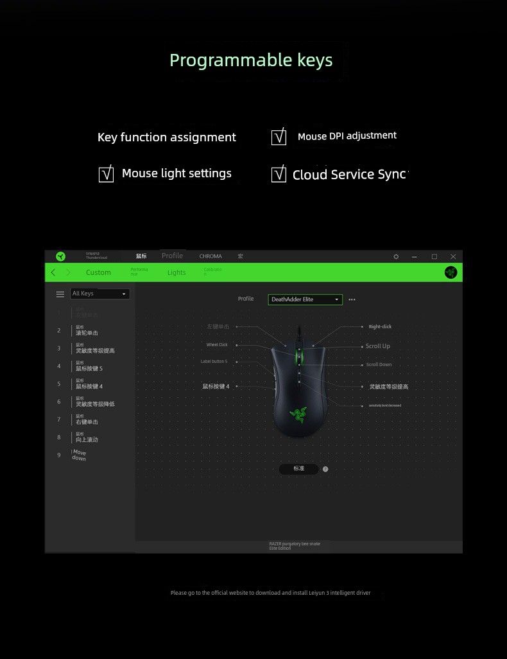The image size is (507, 659).
Task: Click the Key function assignment text
Action: pyautogui.click(x=167, y=137)
